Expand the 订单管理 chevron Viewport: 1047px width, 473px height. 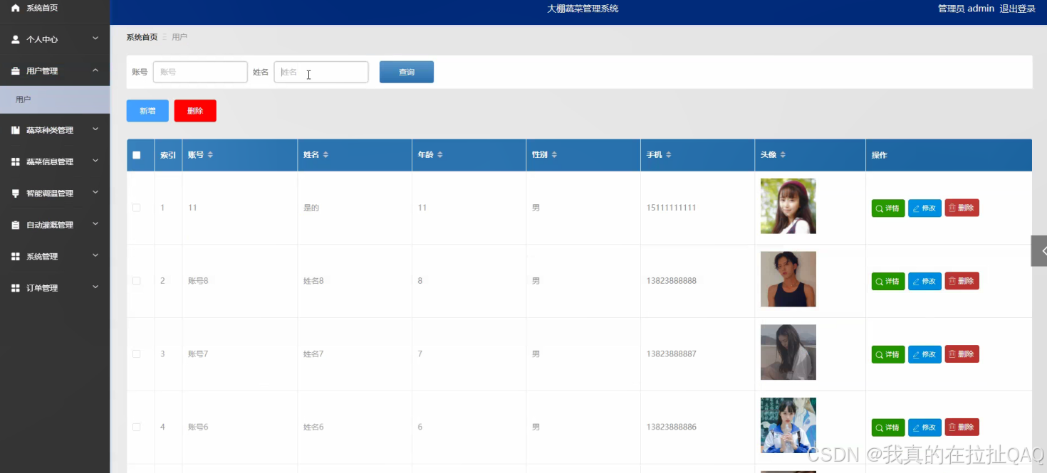coord(95,287)
